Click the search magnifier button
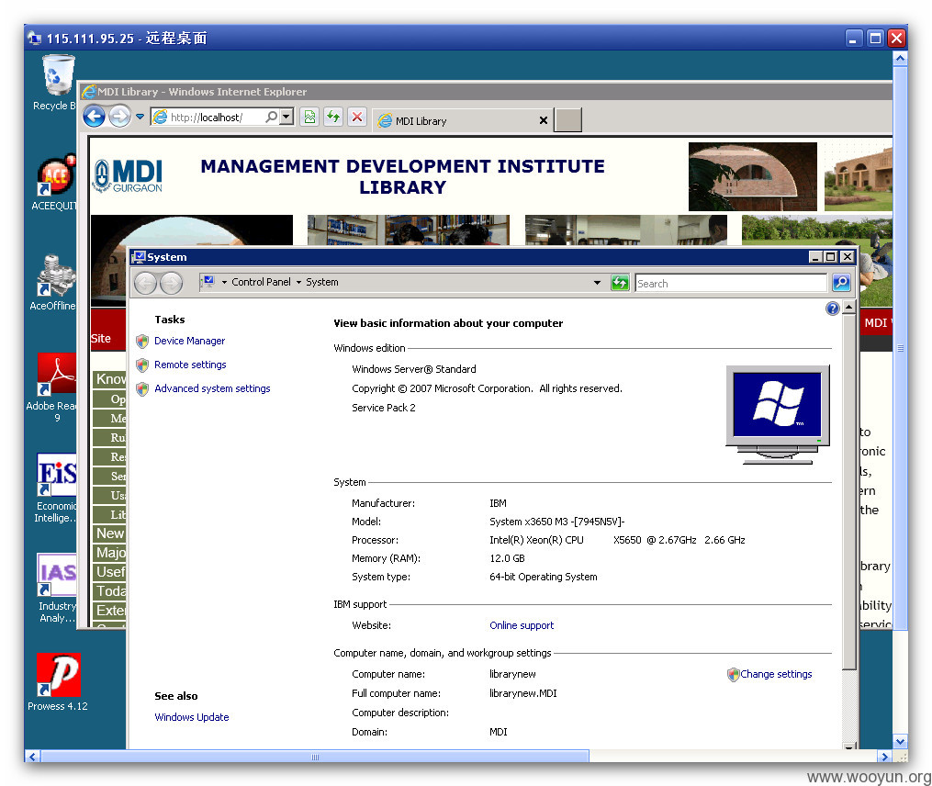 point(841,283)
